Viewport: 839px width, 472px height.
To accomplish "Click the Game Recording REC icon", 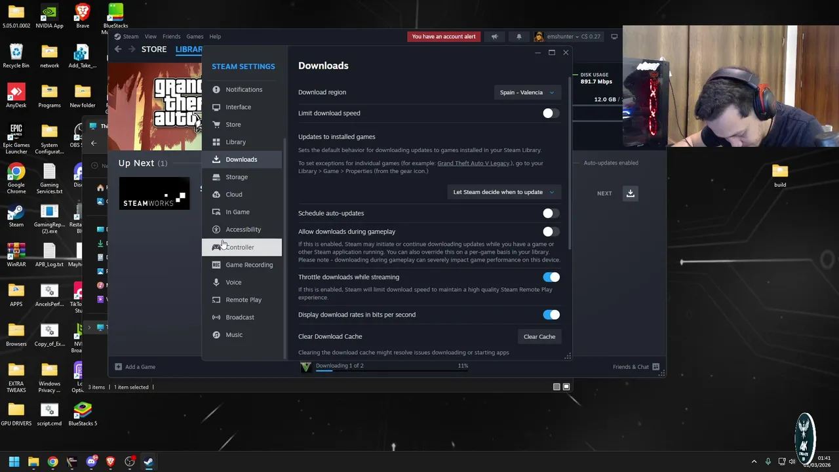I will point(216,265).
